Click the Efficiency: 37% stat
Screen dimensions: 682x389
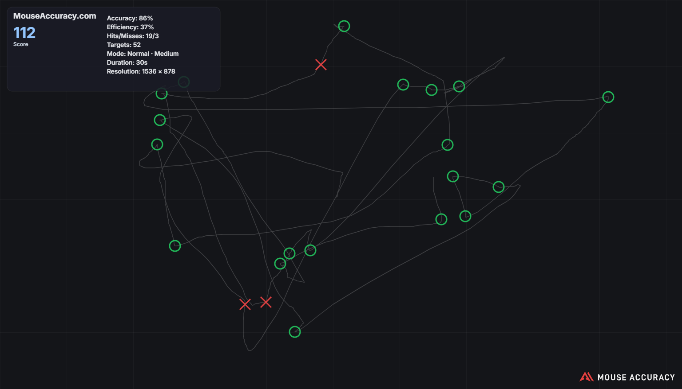[130, 27]
